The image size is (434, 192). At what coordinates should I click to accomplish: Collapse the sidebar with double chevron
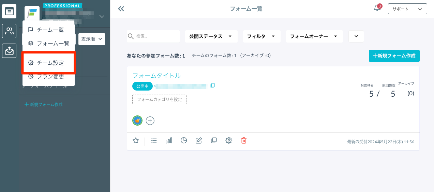(121, 9)
